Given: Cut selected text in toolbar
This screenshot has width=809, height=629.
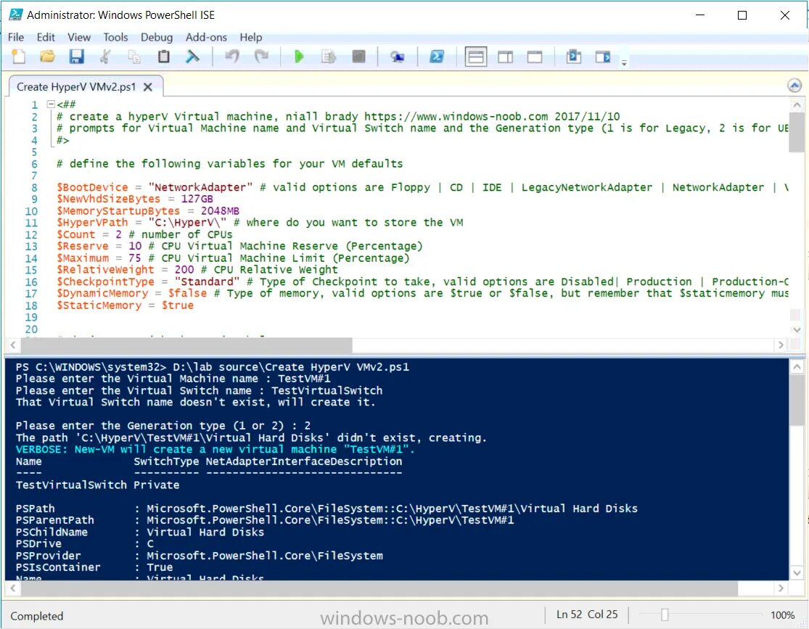Looking at the screenshot, I should [105, 57].
